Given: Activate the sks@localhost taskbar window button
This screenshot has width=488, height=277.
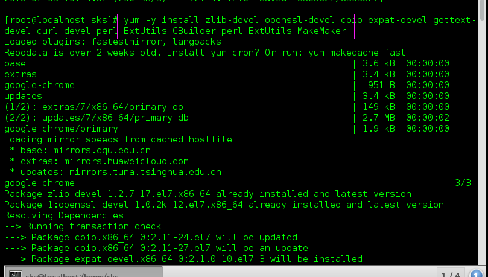Looking at the screenshot, I should [x=83, y=272].
